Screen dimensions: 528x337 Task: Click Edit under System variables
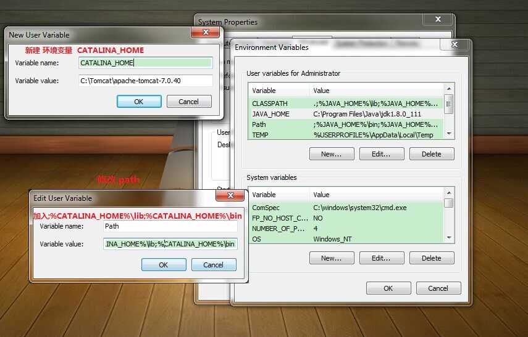[382, 258]
